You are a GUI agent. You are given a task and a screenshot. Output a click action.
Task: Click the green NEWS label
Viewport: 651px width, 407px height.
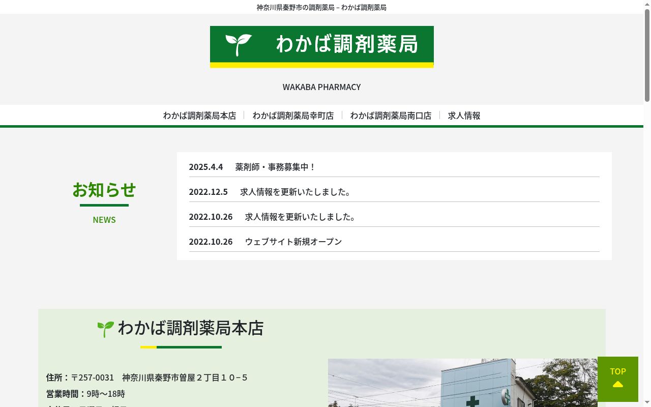[104, 220]
